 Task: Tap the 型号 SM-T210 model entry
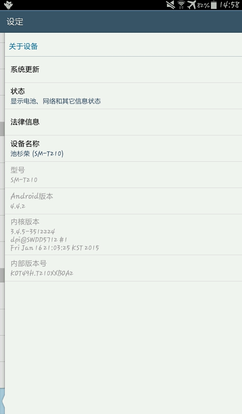point(123,175)
